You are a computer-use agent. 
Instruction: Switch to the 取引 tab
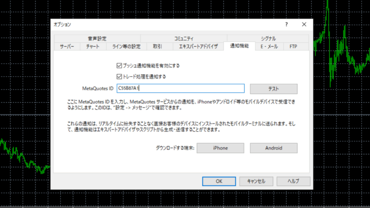click(x=158, y=47)
